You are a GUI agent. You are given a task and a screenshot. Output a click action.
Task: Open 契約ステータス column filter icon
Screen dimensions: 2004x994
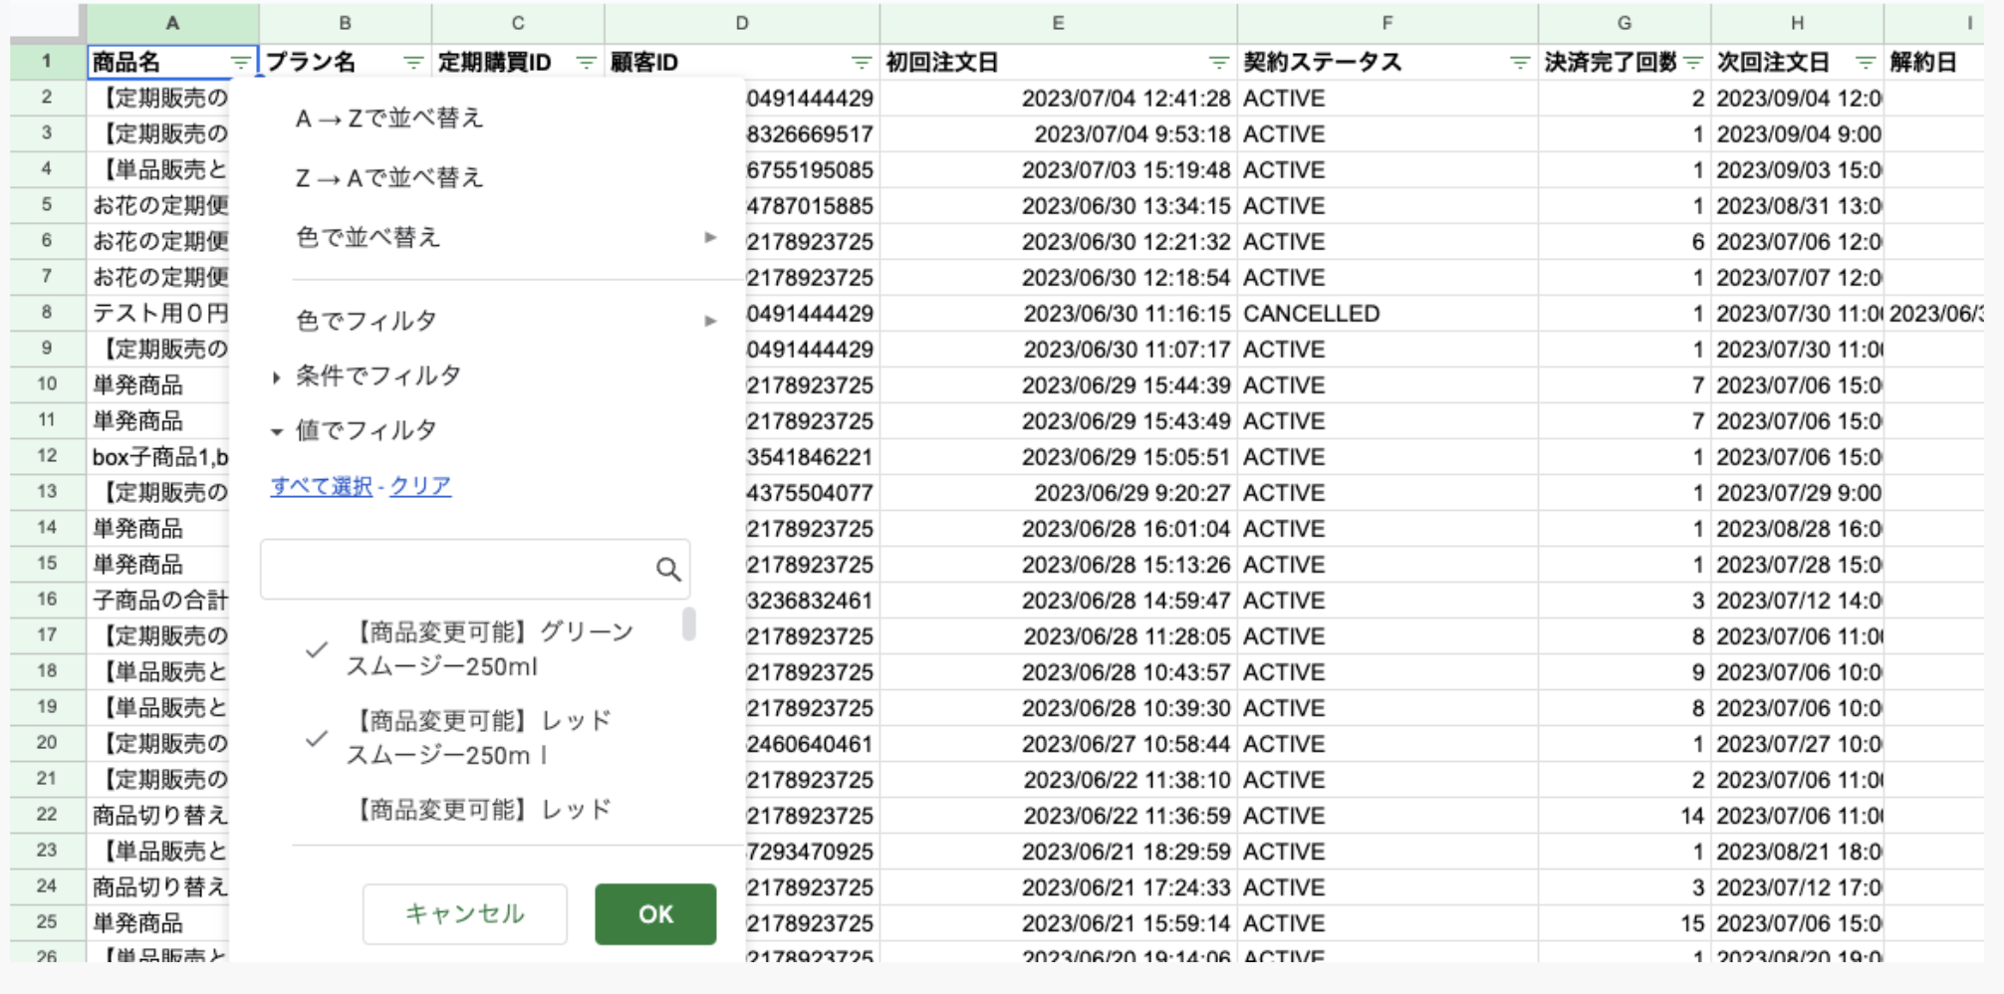click(x=1520, y=63)
